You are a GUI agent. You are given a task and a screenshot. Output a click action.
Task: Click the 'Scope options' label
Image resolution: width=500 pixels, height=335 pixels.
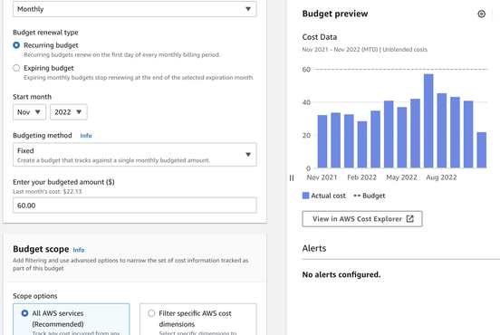pyautogui.click(x=35, y=296)
